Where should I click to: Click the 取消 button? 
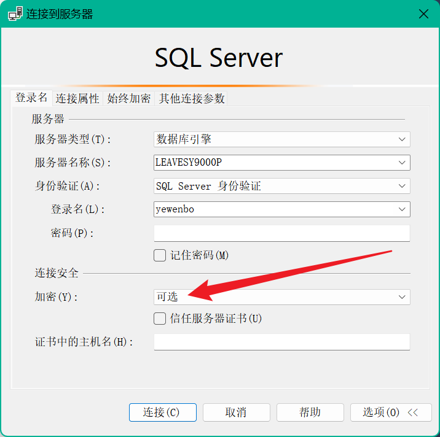236,412
